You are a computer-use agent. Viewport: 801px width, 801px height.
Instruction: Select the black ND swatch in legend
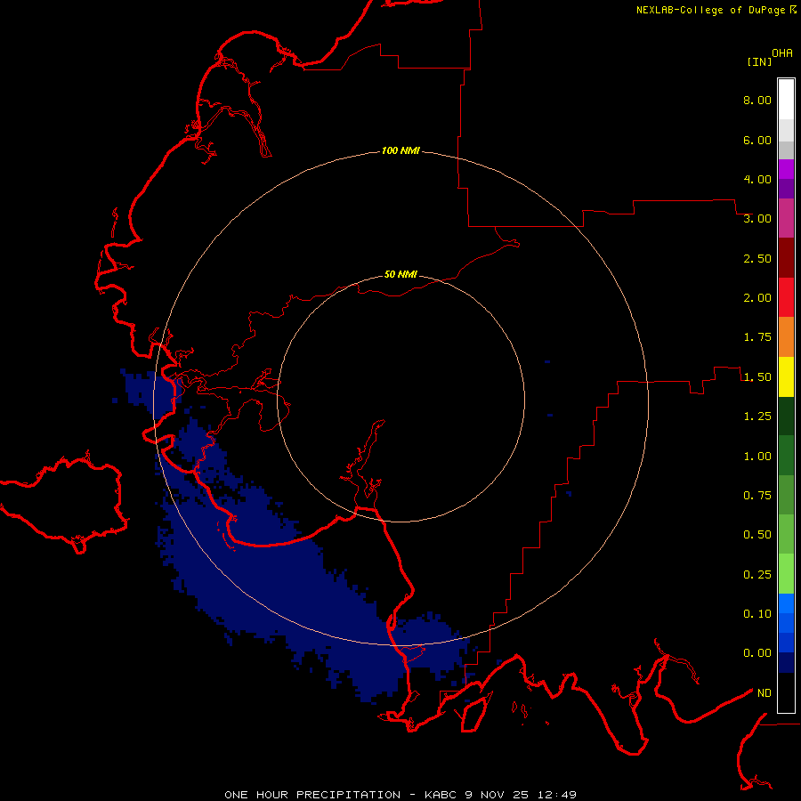tap(786, 692)
